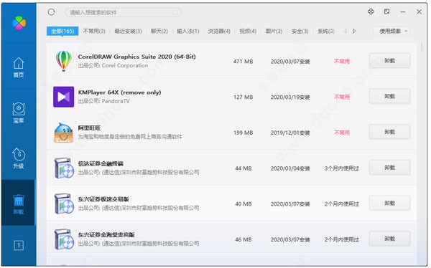The height and width of the screenshot is (268, 431).
Task: Uninstall 东兴证券金海棠贵宾版 with 卸载 button
Action: pyautogui.click(x=389, y=239)
